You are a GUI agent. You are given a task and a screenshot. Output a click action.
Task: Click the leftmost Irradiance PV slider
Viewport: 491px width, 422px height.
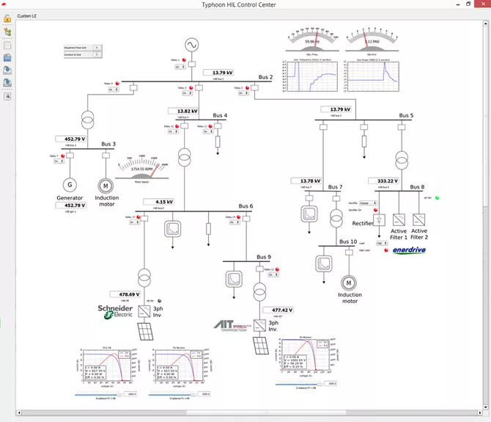pos(99,395)
